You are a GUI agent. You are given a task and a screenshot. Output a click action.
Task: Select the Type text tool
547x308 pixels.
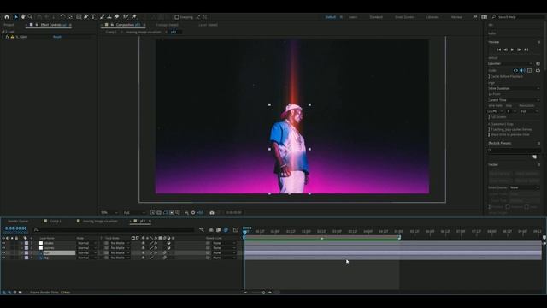(93, 17)
